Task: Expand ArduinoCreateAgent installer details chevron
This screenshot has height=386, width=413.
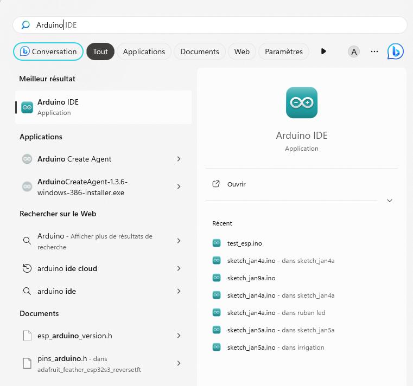Action: pyautogui.click(x=179, y=186)
